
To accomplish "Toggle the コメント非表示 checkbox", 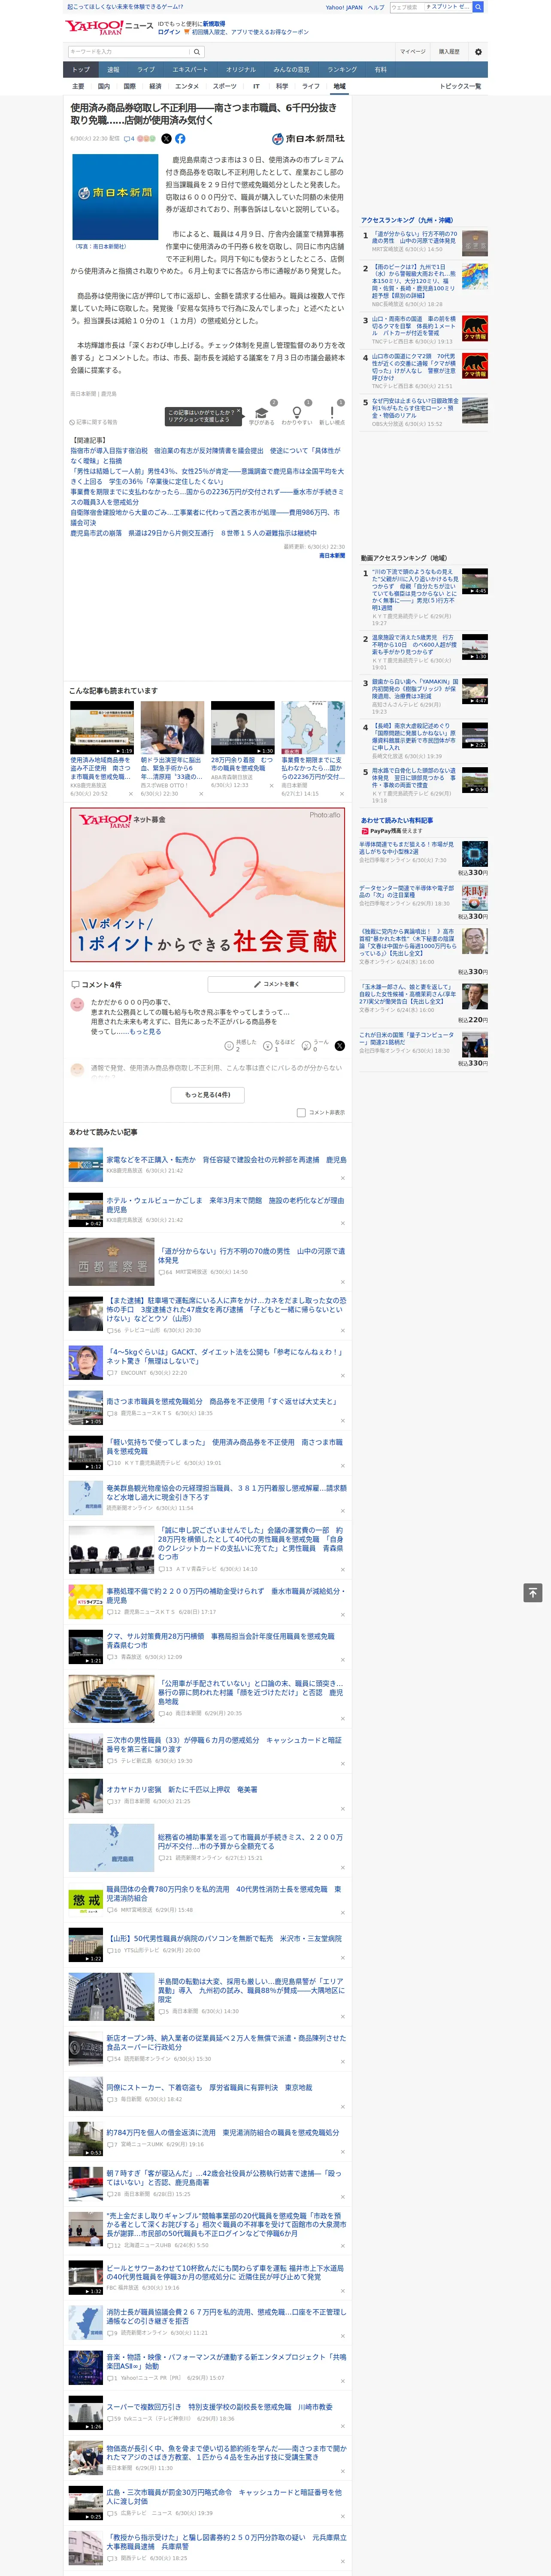I will click(x=301, y=1112).
